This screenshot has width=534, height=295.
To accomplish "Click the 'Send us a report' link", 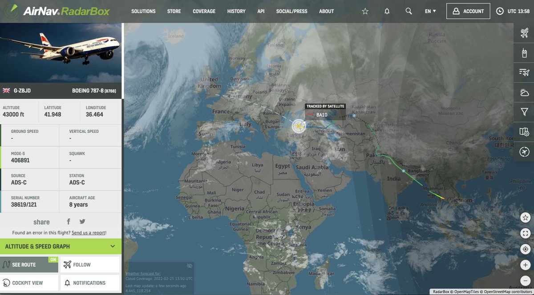I will click(x=88, y=233).
